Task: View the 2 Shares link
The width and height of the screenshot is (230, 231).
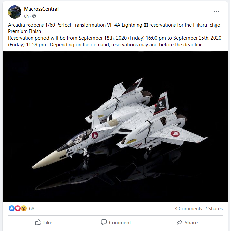Action: [x=213, y=208]
